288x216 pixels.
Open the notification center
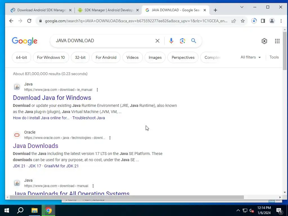click(279, 211)
